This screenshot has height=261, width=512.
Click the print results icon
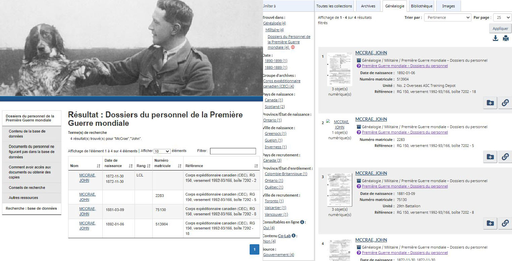tap(506, 38)
